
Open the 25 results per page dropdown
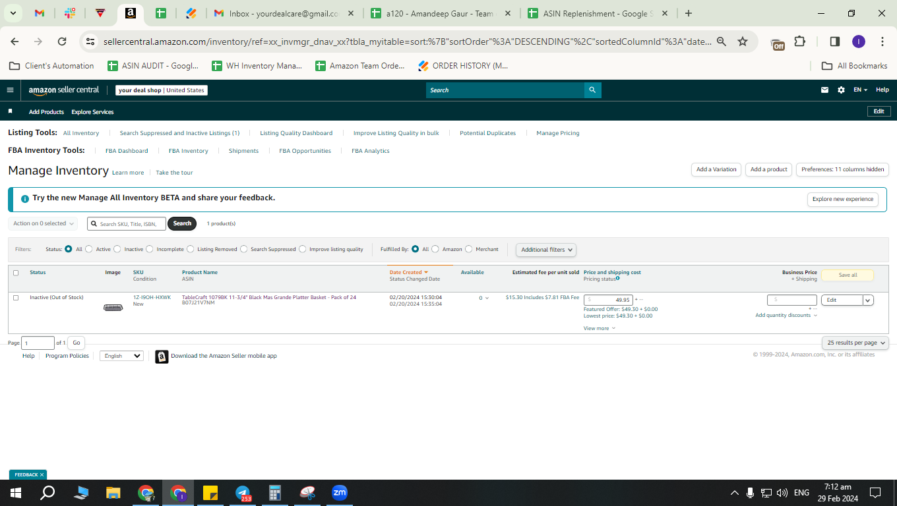(x=855, y=343)
